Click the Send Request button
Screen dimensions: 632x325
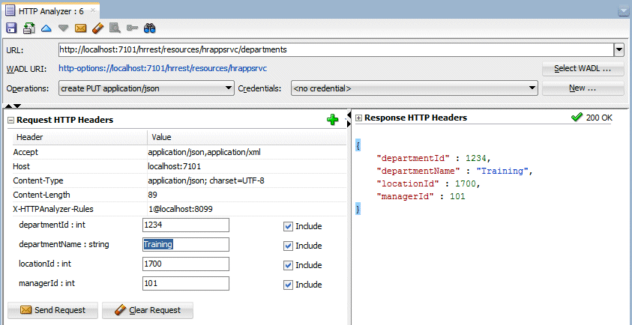click(52, 310)
